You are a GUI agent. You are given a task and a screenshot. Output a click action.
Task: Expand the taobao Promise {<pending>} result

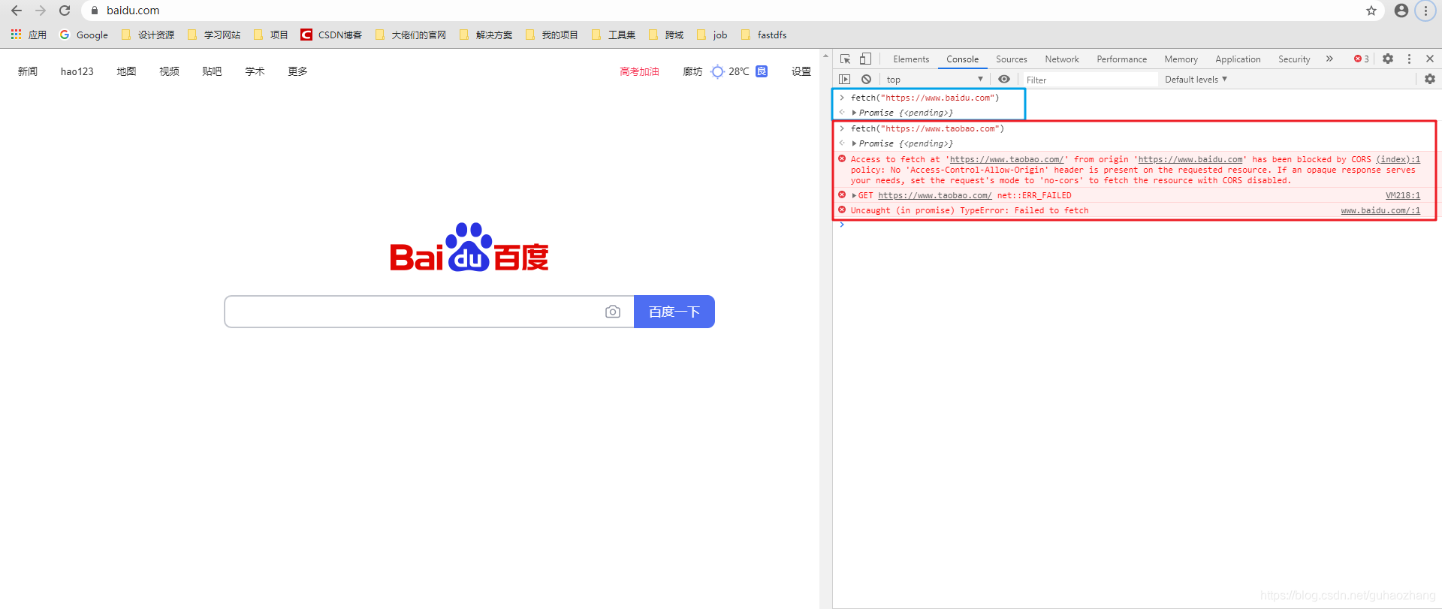pyautogui.click(x=854, y=143)
